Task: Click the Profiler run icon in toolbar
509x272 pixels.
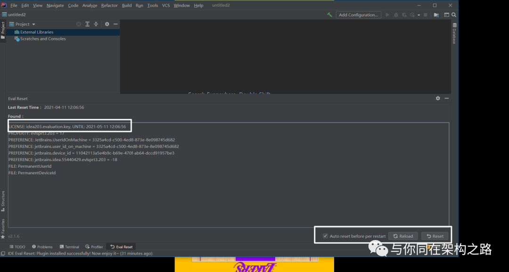Action: tap(412, 15)
